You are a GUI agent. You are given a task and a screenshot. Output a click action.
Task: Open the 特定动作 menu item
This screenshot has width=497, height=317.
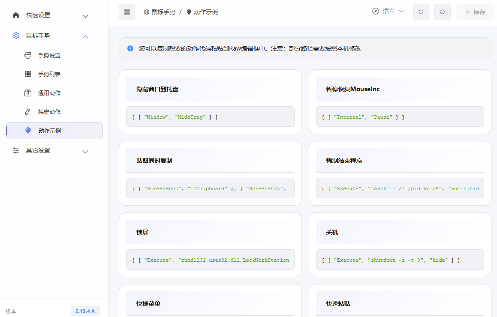pos(54,112)
